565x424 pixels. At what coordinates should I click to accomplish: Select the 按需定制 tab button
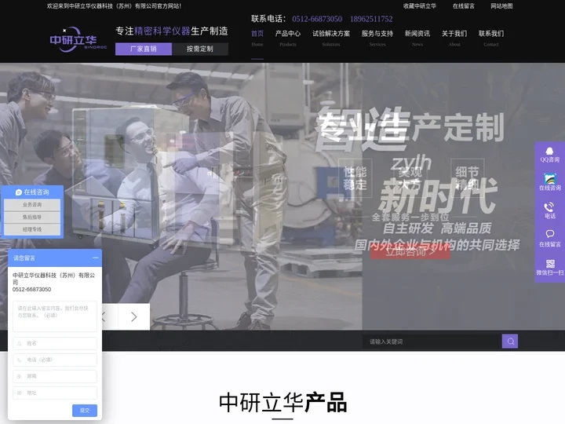coord(200,49)
